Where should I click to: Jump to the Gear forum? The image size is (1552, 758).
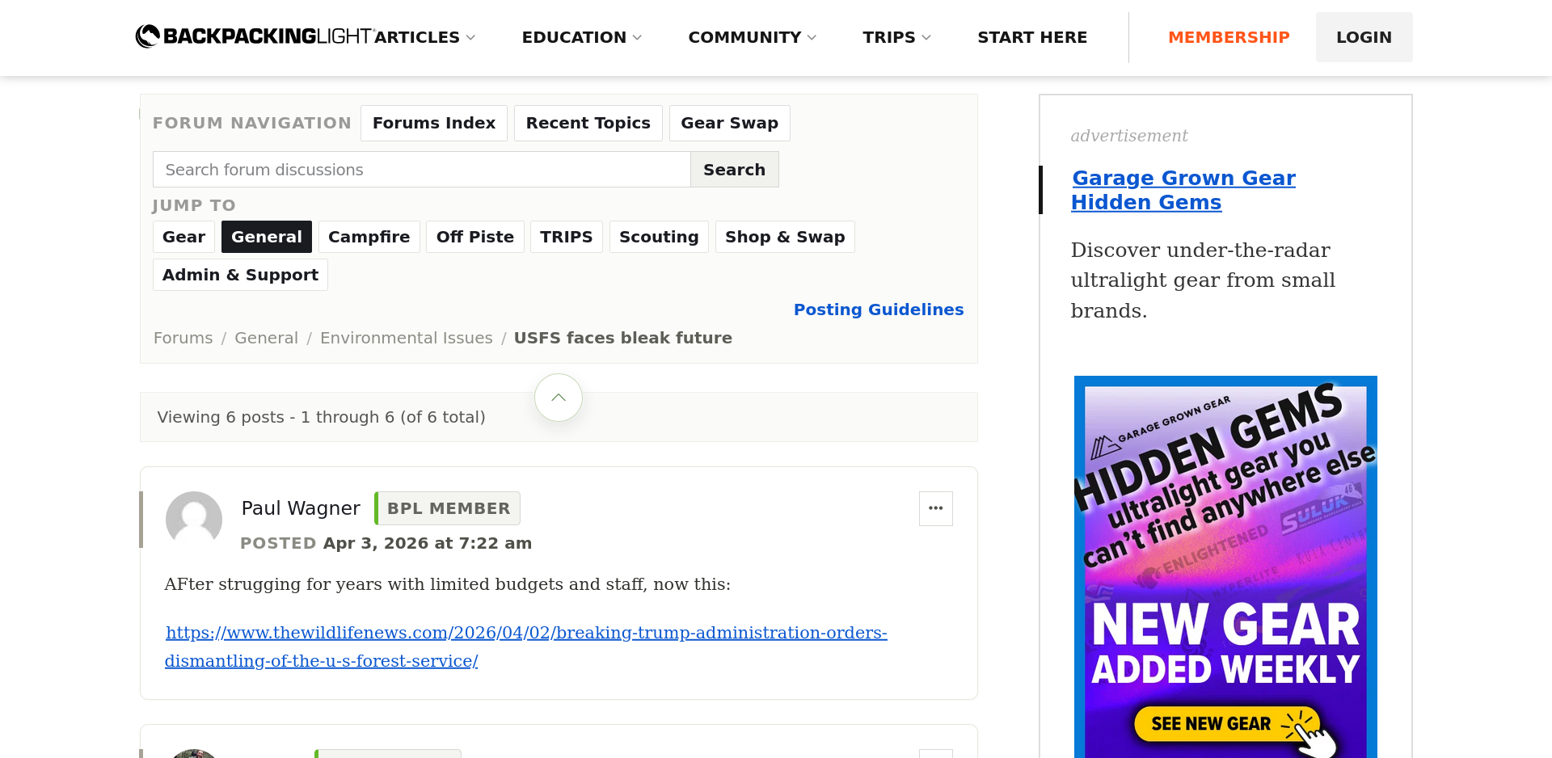pos(184,237)
